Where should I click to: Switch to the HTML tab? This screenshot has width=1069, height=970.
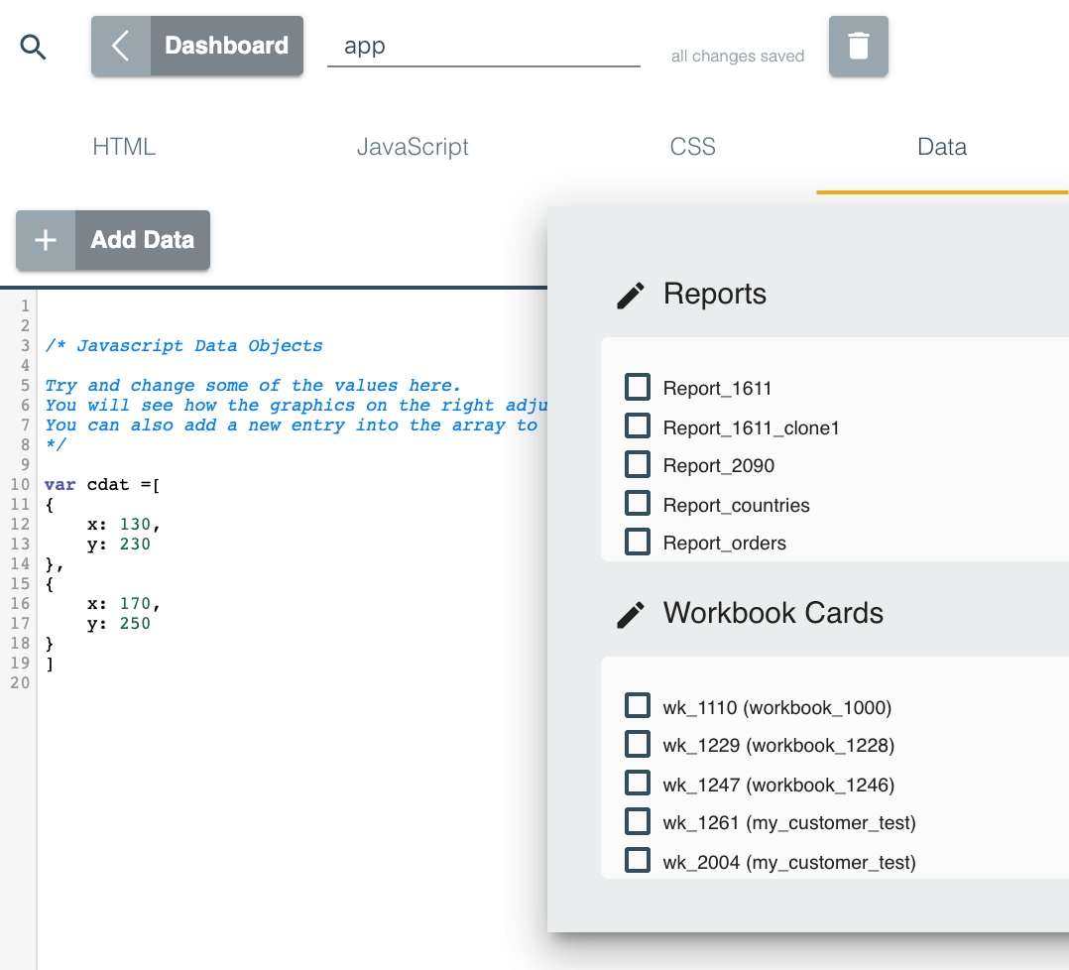pyautogui.click(x=124, y=147)
